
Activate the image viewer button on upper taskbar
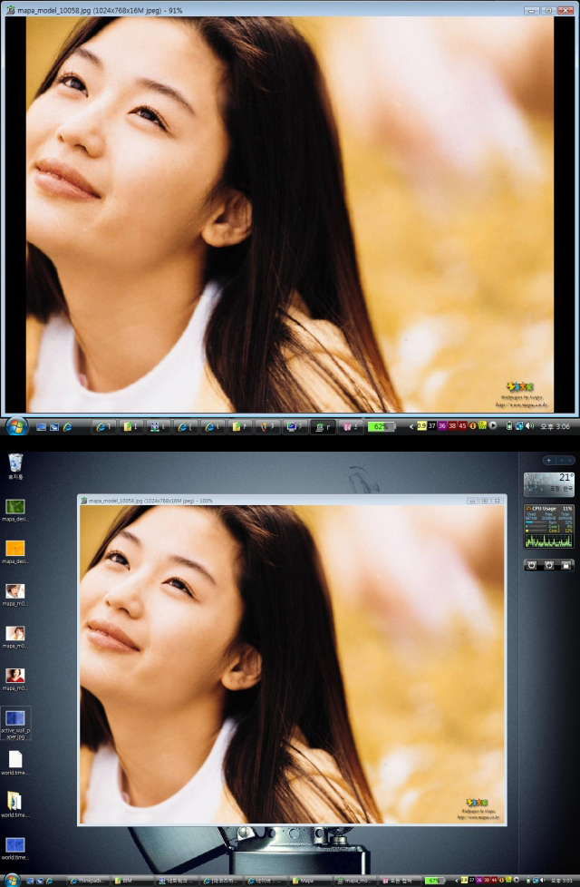[324, 426]
